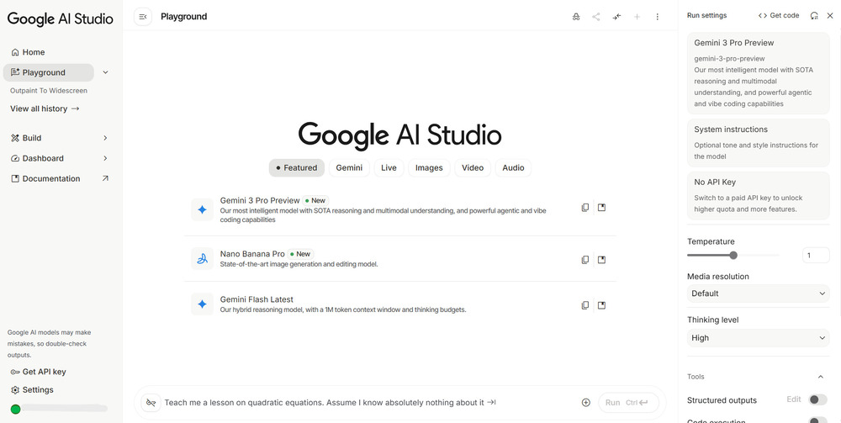Open the Media resolution dropdown
This screenshot has width=841, height=423.
(758, 293)
